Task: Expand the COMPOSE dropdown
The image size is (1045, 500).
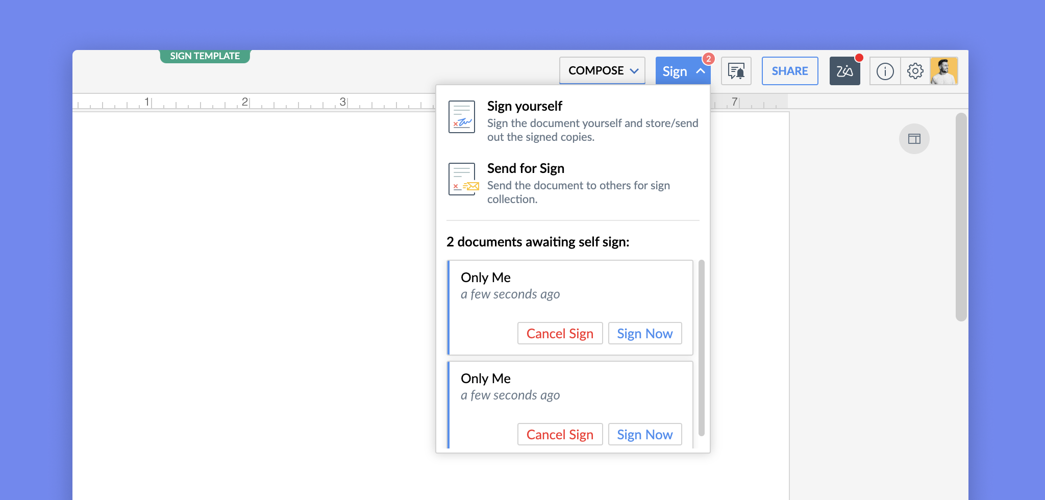Action: click(602, 71)
